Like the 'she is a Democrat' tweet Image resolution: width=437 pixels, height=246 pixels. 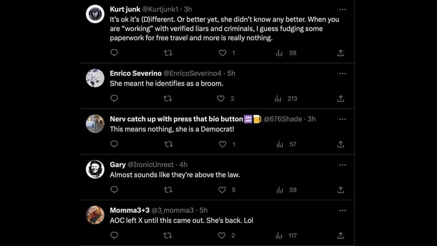222,144
